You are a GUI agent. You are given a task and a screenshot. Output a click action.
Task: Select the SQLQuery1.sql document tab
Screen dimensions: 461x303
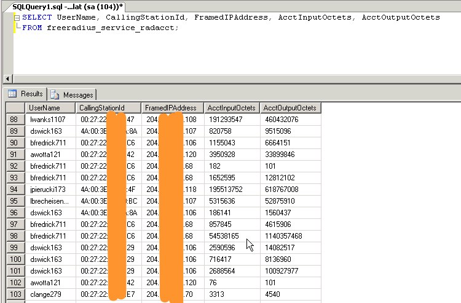[x=67, y=7]
